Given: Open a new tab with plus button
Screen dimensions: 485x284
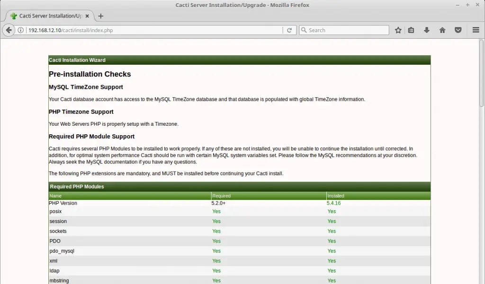Looking at the screenshot, I should pyautogui.click(x=100, y=16).
